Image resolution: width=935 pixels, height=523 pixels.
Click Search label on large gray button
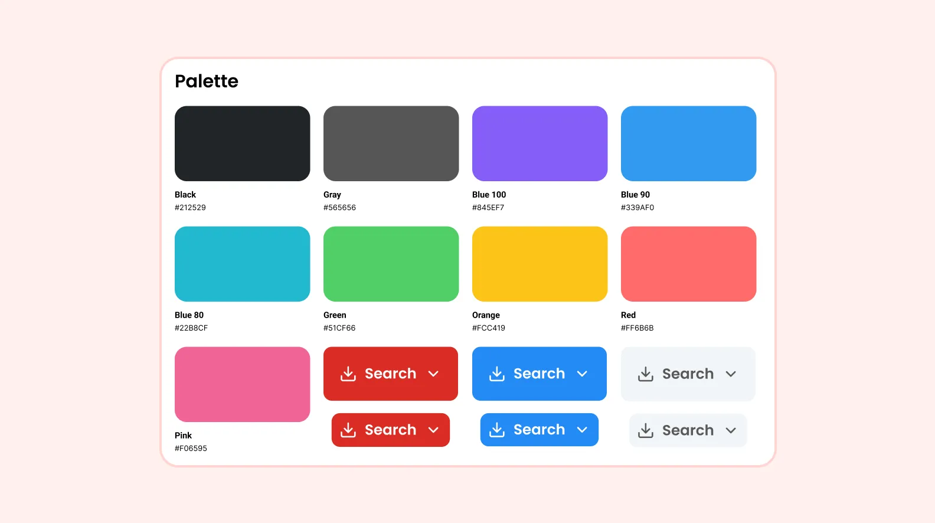pyautogui.click(x=688, y=374)
